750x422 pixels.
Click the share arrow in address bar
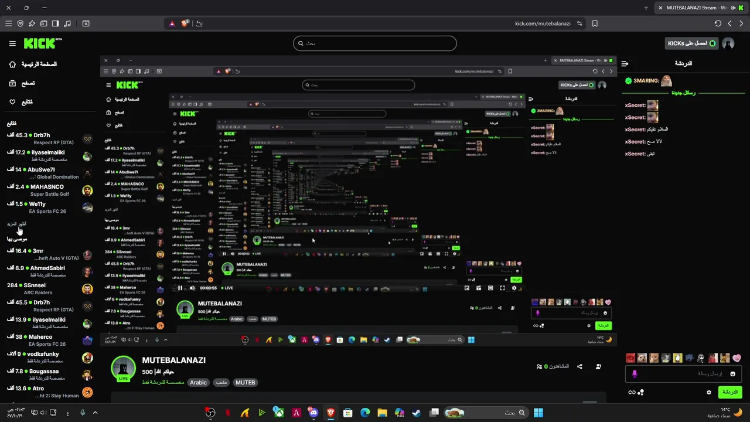199,23
